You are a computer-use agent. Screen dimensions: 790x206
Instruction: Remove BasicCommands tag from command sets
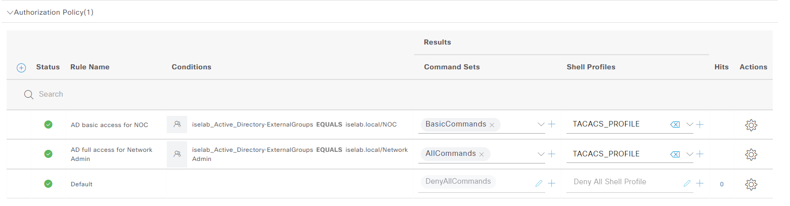(492, 125)
